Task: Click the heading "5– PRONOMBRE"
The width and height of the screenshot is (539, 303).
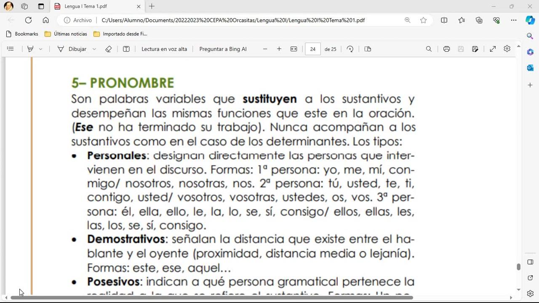Action: [x=123, y=83]
